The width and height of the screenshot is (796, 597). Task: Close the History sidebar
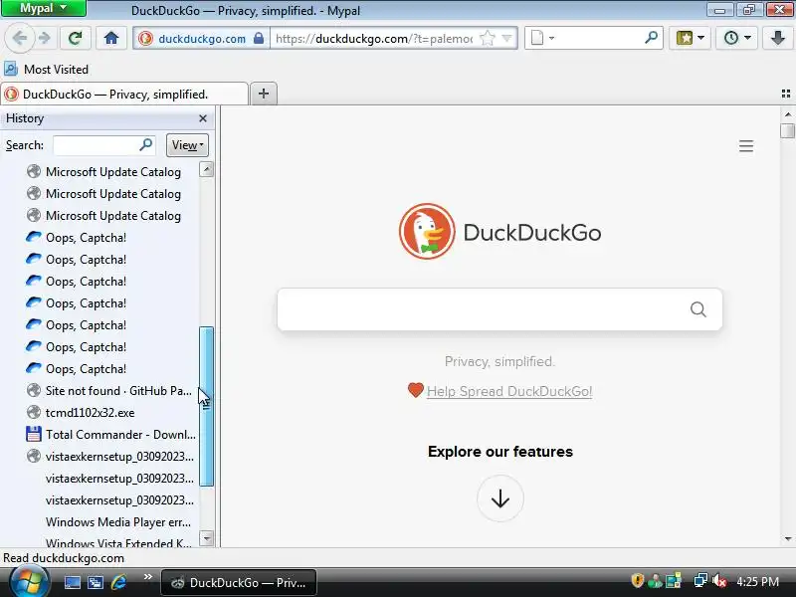coord(203,118)
